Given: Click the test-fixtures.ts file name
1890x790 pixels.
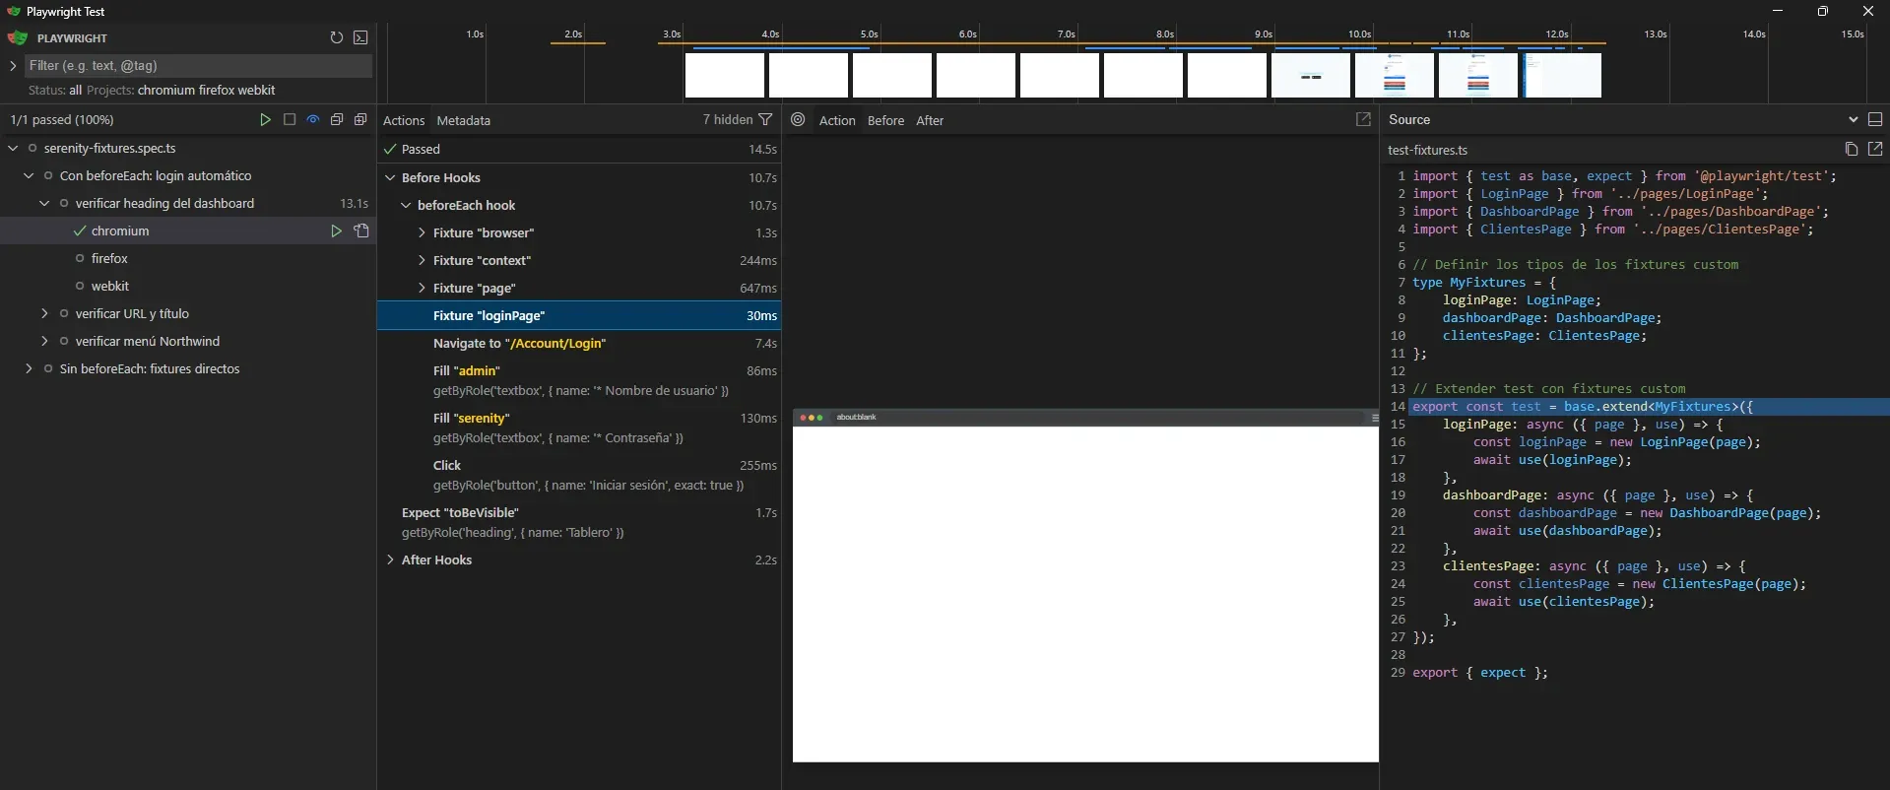Looking at the screenshot, I should coord(1427,150).
